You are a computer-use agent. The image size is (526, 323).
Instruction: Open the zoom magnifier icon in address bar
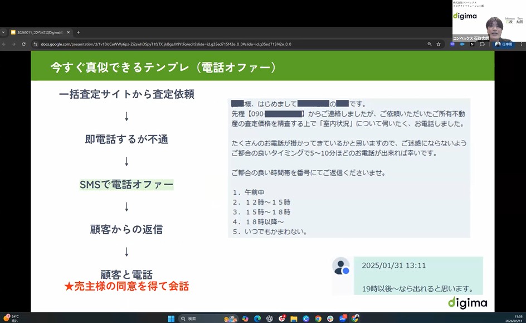[430, 44]
